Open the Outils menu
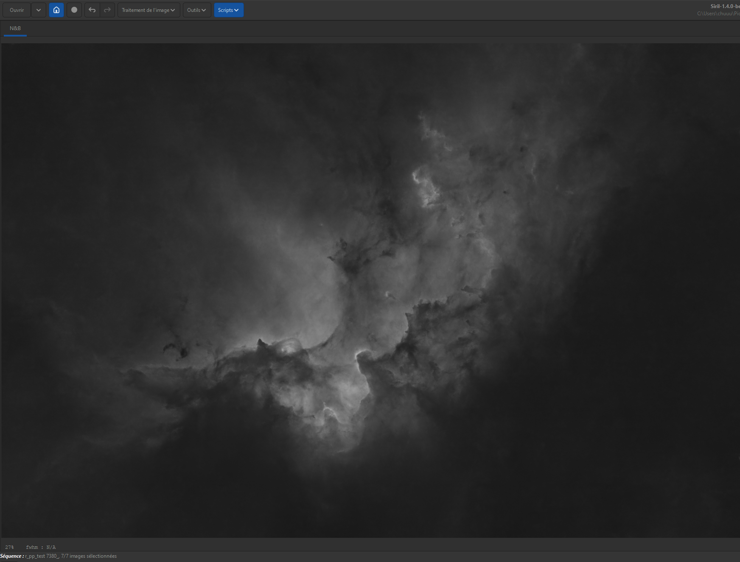Image resolution: width=740 pixels, height=562 pixels. coord(197,10)
